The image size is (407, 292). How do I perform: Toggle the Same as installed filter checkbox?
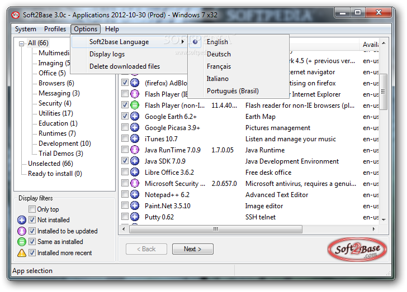coord(32,242)
